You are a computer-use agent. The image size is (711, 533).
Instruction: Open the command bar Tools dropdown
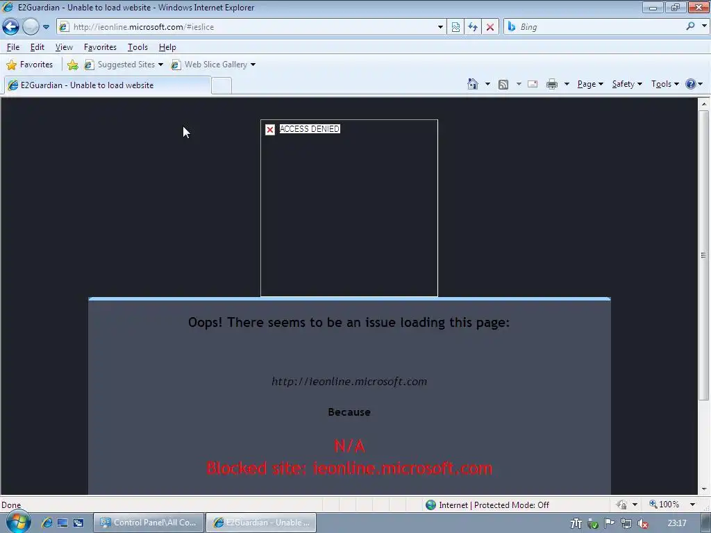click(x=664, y=84)
